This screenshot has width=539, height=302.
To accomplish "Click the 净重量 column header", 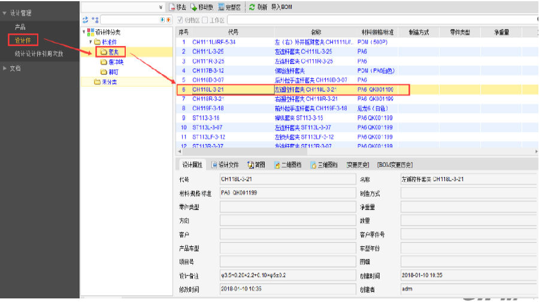I will [x=501, y=32].
